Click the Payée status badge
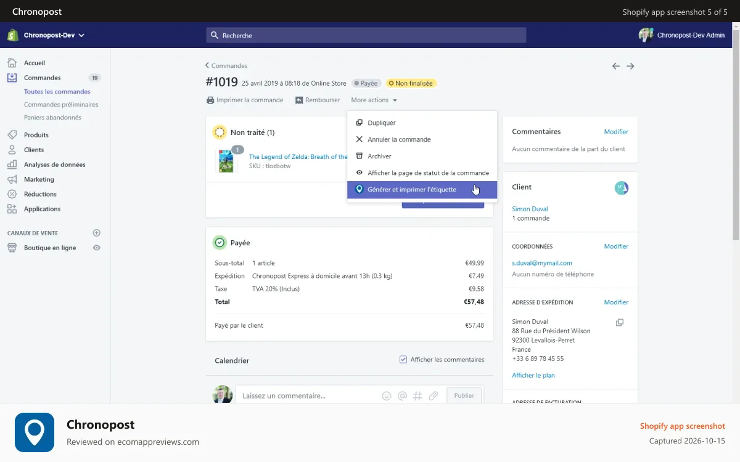Screen dimensions: 740x462 pos(366,83)
